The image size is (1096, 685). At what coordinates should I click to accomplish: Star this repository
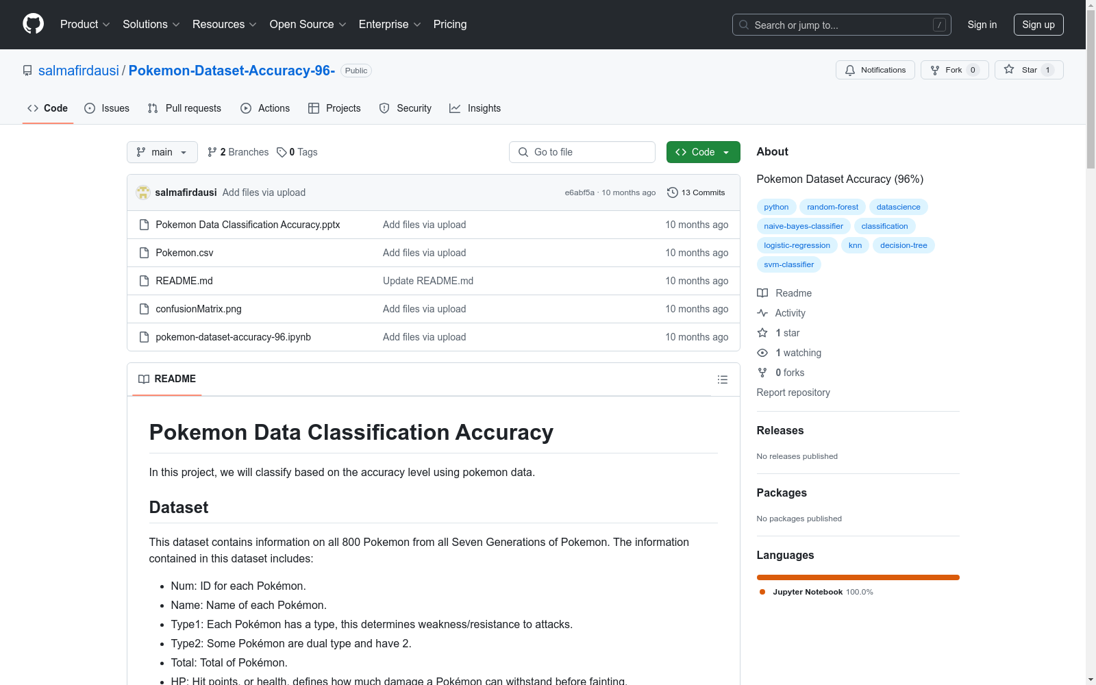tap(1029, 70)
